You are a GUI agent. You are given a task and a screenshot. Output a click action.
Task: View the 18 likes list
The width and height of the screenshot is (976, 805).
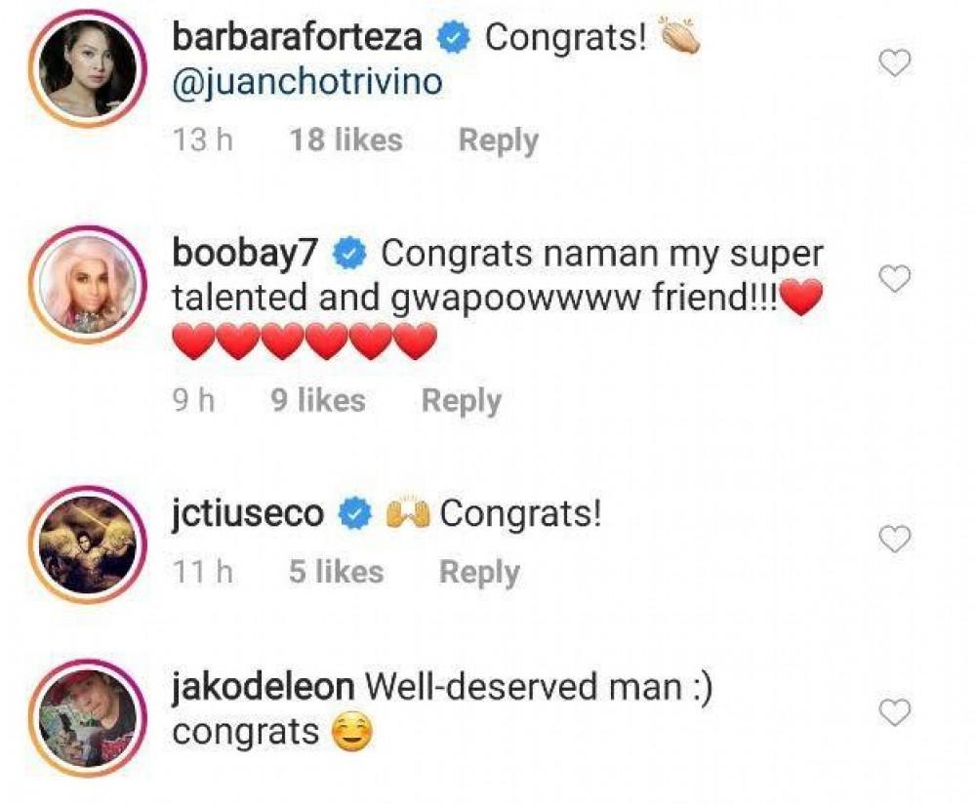pyautogui.click(x=346, y=141)
